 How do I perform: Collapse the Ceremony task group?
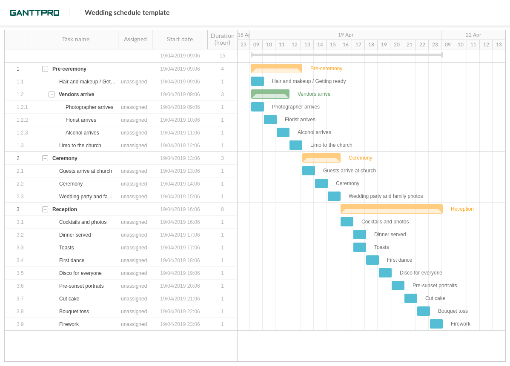tap(45, 158)
